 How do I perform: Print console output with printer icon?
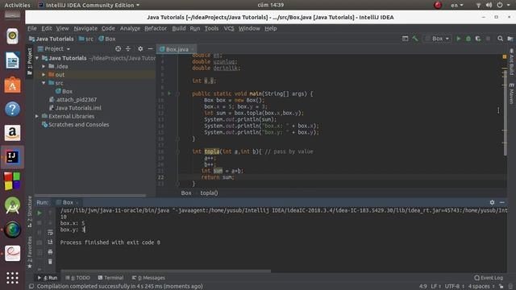click(50, 252)
